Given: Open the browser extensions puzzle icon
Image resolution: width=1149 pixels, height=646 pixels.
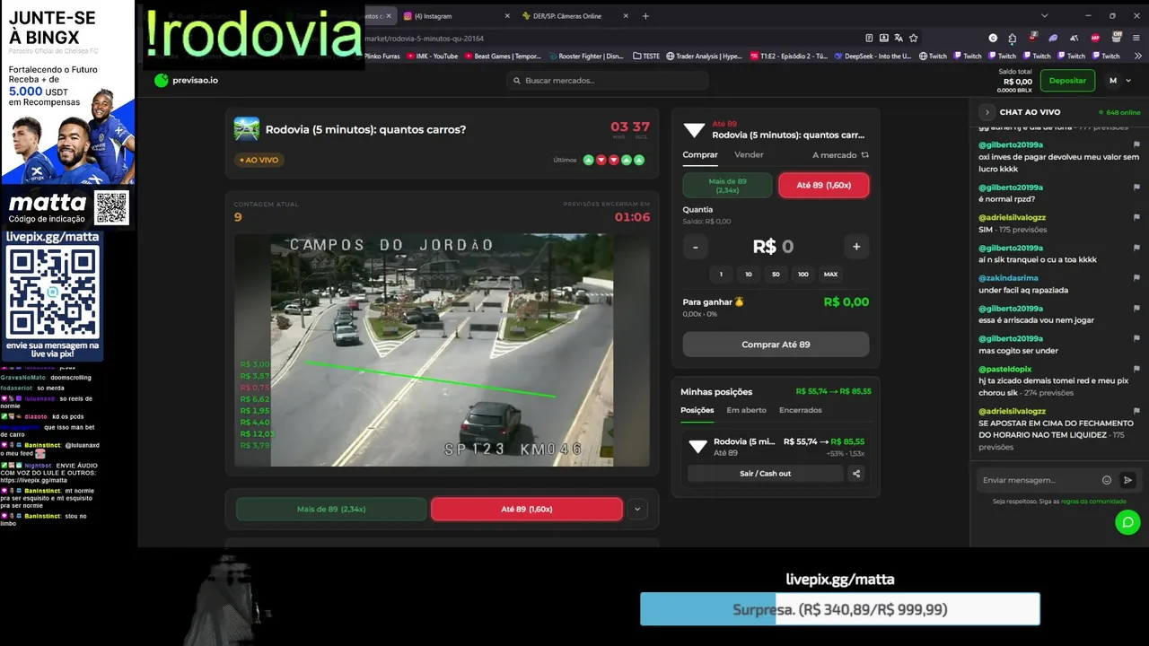Looking at the screenshot, I should coord(1013,38).
